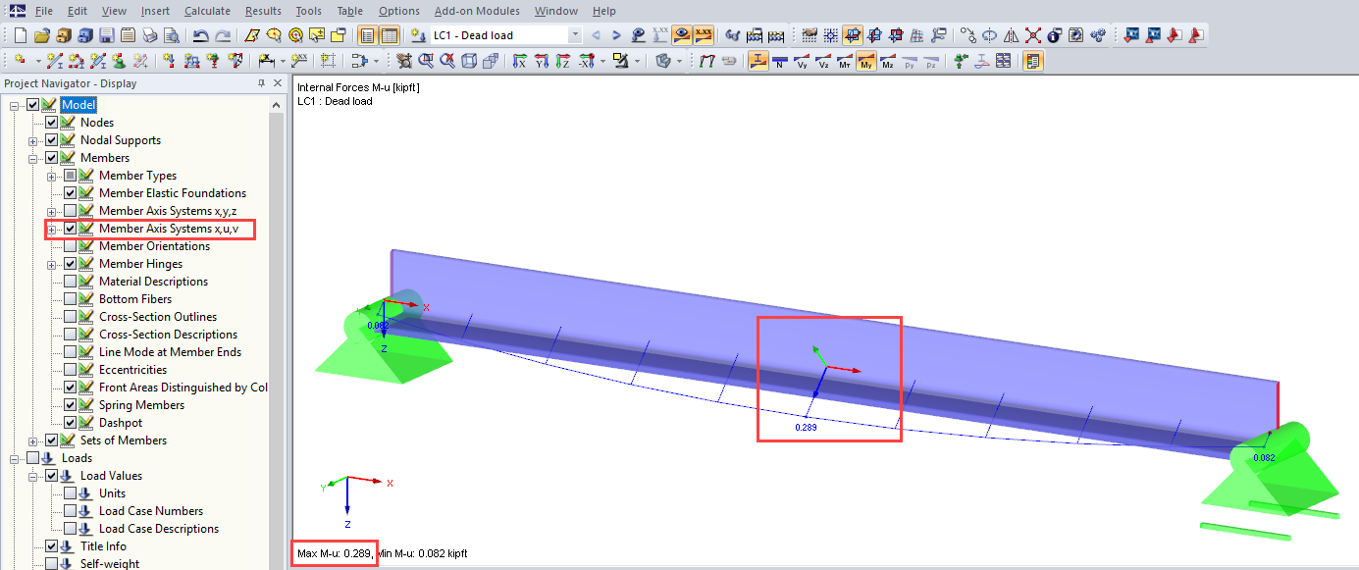This screenshot has width=1359, height=570.
Task: Check the Bottom Fibers option
Action: (70, 299)
